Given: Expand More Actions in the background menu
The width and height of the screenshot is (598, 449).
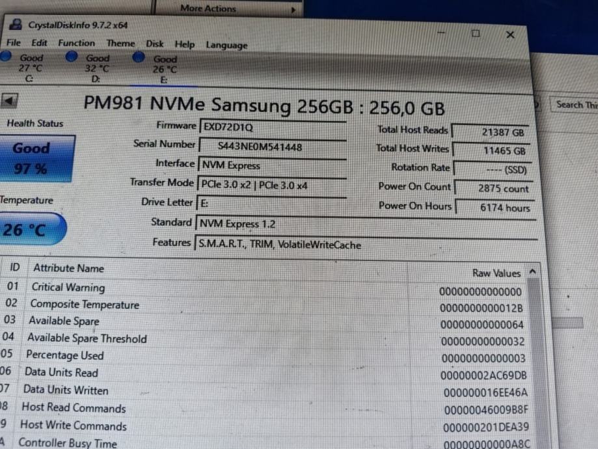Looking at the screenshot, I should 229,8.
